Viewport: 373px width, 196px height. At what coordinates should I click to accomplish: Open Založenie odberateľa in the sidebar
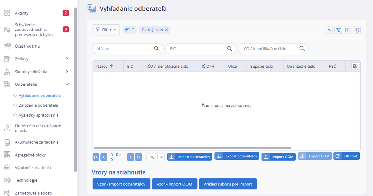pos(38,105)
